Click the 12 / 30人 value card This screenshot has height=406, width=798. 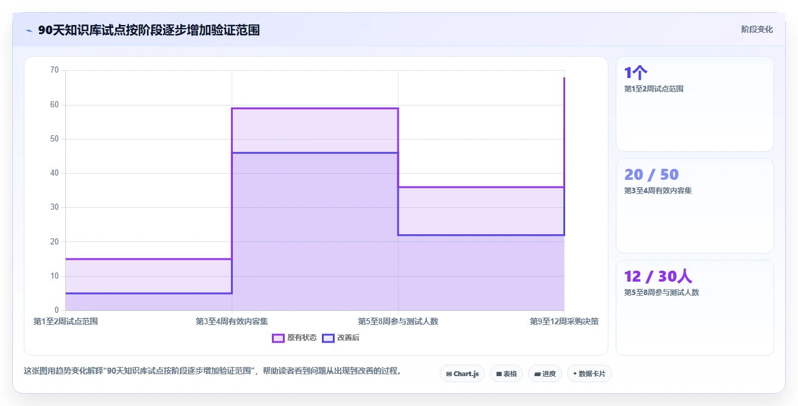click(x=694, y=307)
